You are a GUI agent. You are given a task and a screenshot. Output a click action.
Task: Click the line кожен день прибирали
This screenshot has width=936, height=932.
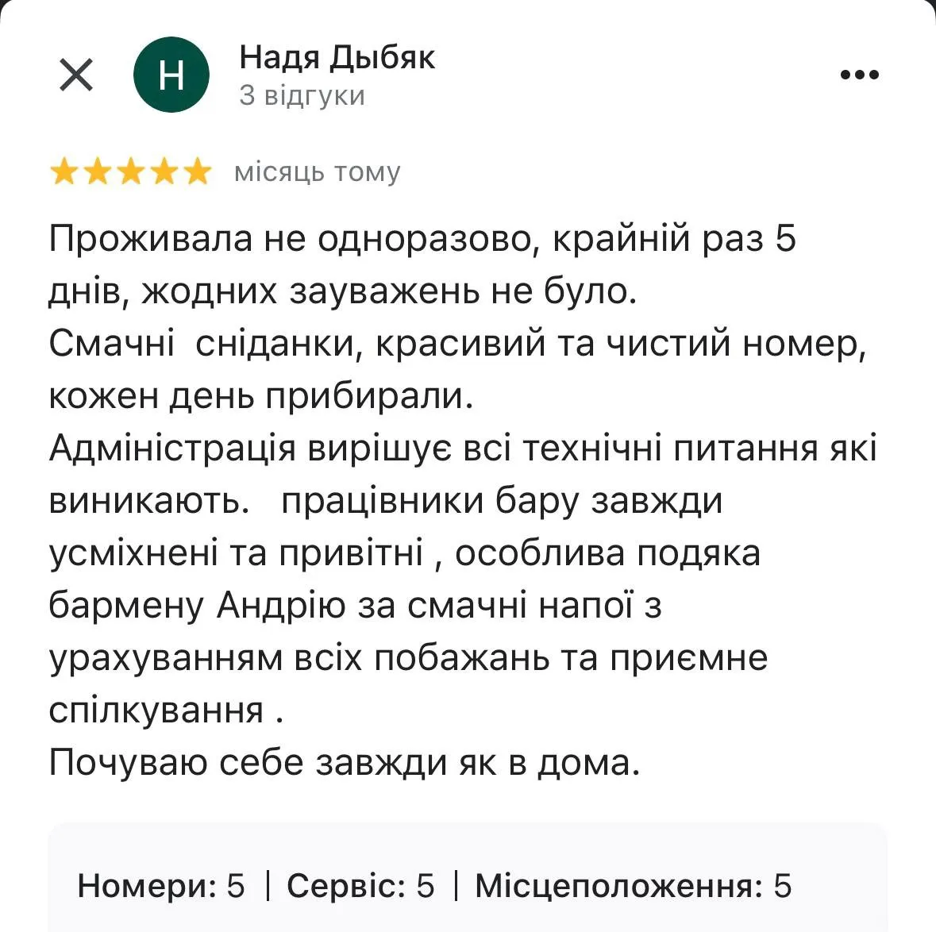click(260, 396)
